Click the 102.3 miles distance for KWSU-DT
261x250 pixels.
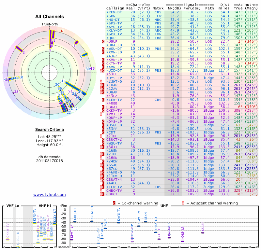(x=224, y=49)
